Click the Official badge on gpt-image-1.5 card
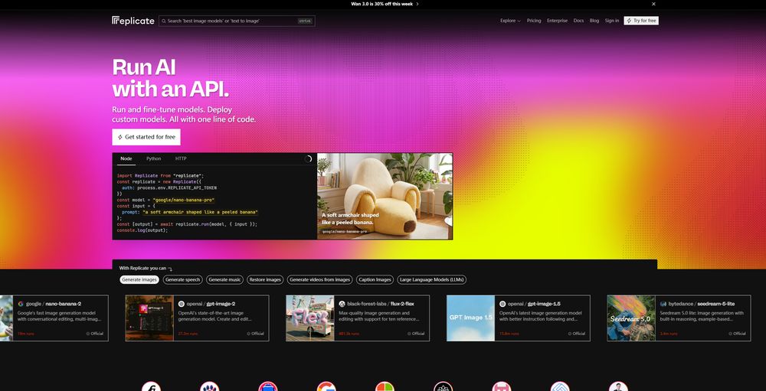 pos(577,334)
